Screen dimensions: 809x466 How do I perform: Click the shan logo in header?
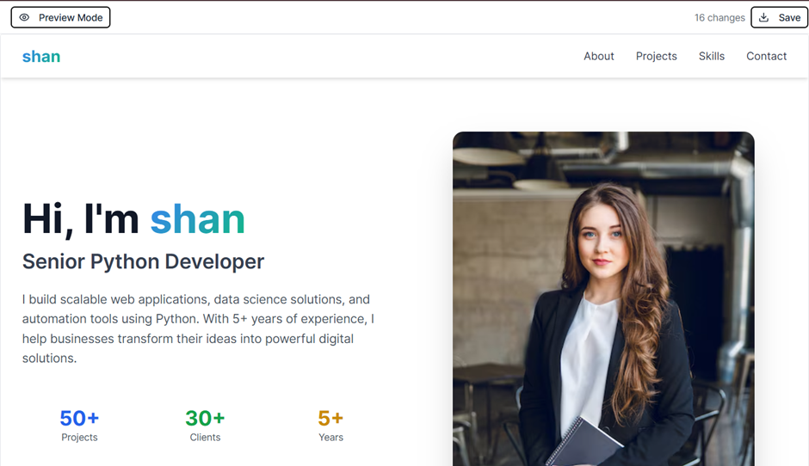click(x=41, y=57)
